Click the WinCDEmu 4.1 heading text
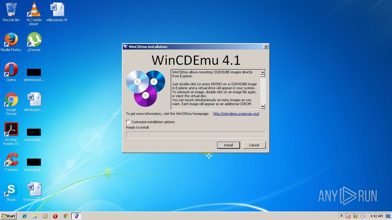Image resolution: width=392 pixels, height=220 pixels. [x=196, y=60]
